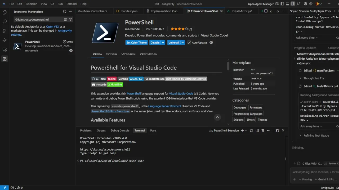Image resolution: width=339 pixels, height=190 pixels.
Task: Click the extensions search input field
Action: coord(38,20)
